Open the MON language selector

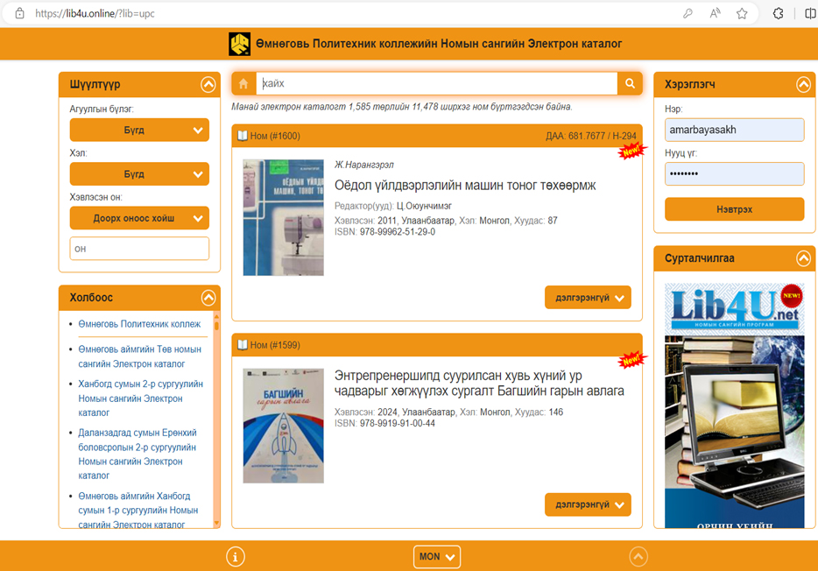click(437, 557)
